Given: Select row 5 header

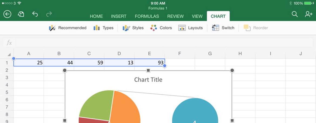Looking at the screenshot, I should (x=7, y=92).
